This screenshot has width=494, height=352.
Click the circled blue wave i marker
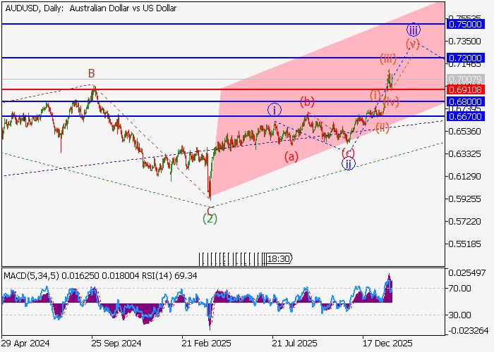pos(275,110)
